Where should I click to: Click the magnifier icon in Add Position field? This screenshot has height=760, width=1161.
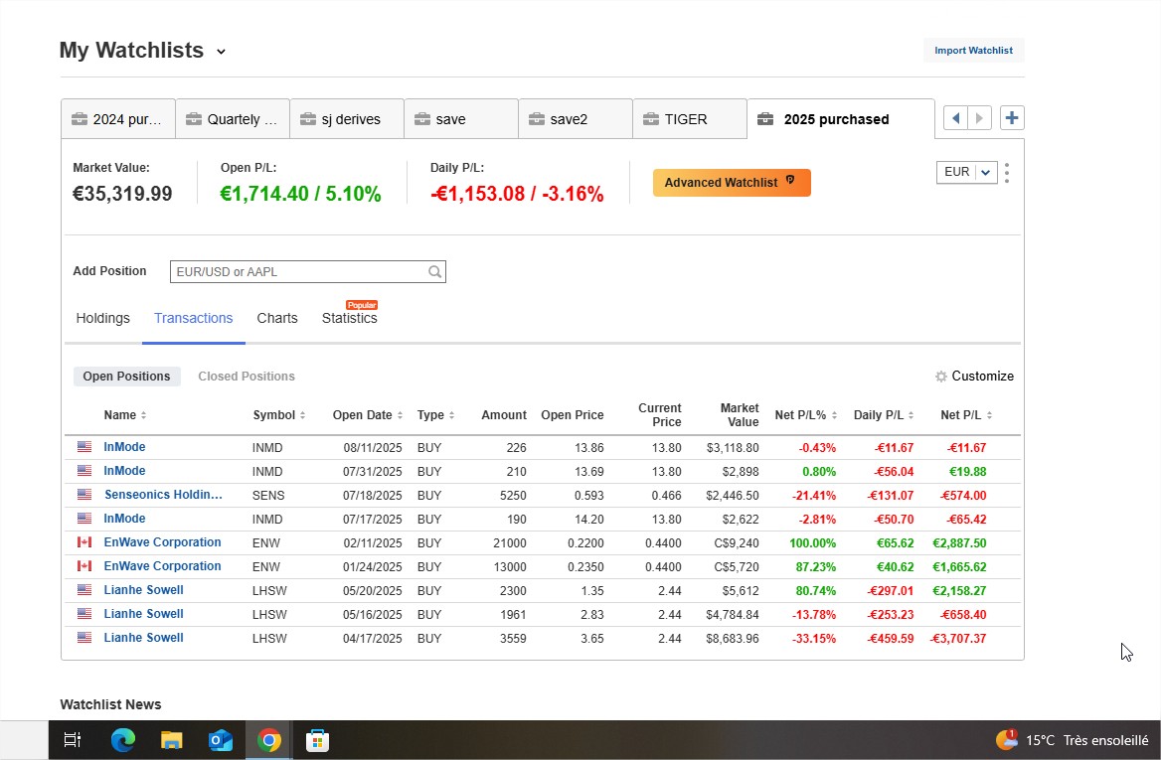434,271
